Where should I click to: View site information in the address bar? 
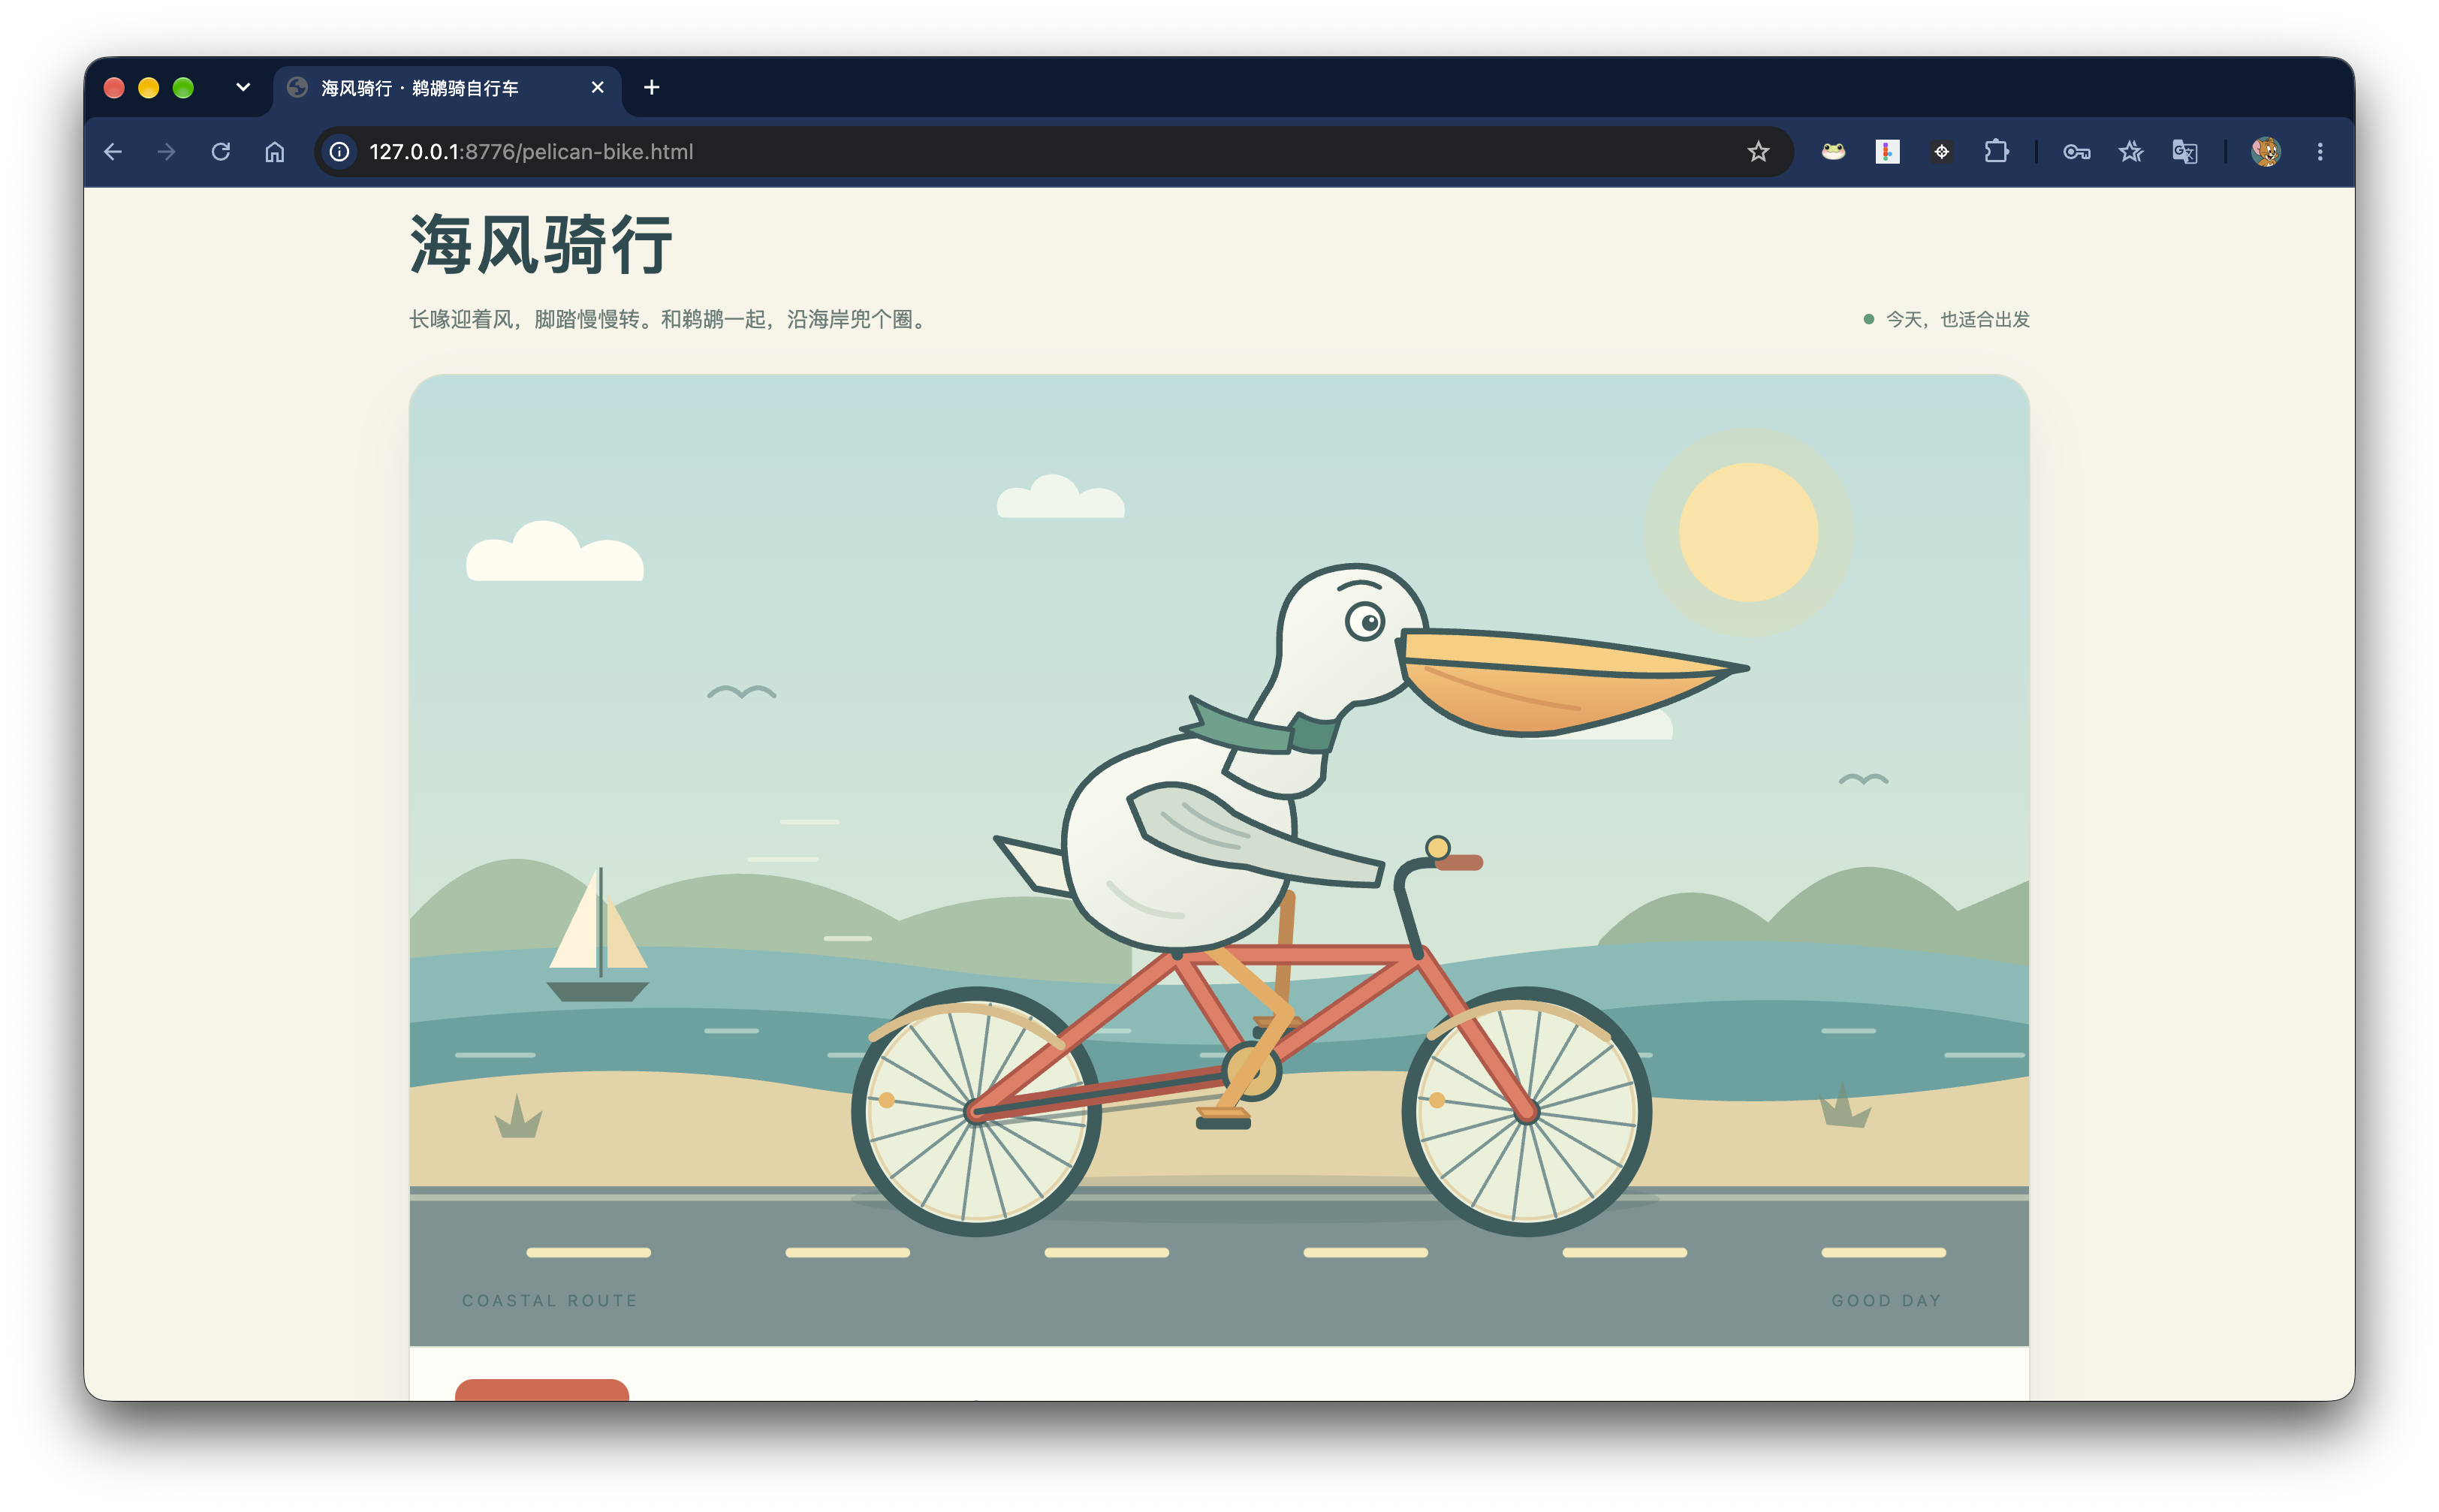click(340, 152)
